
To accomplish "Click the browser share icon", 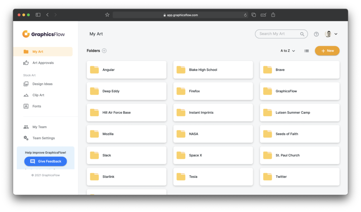I will click(273, 15).
